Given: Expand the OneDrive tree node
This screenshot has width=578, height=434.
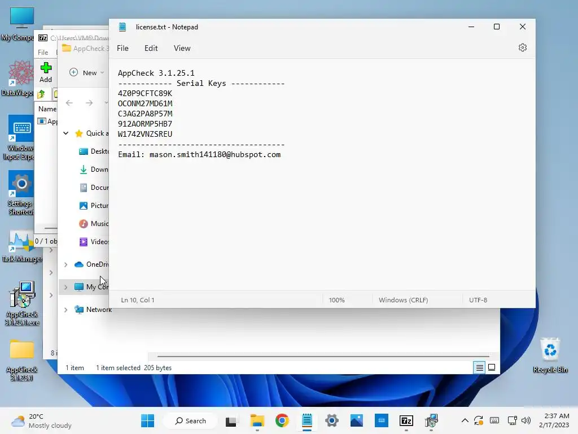Looking at the screenshot, I should tap(65, 264).
